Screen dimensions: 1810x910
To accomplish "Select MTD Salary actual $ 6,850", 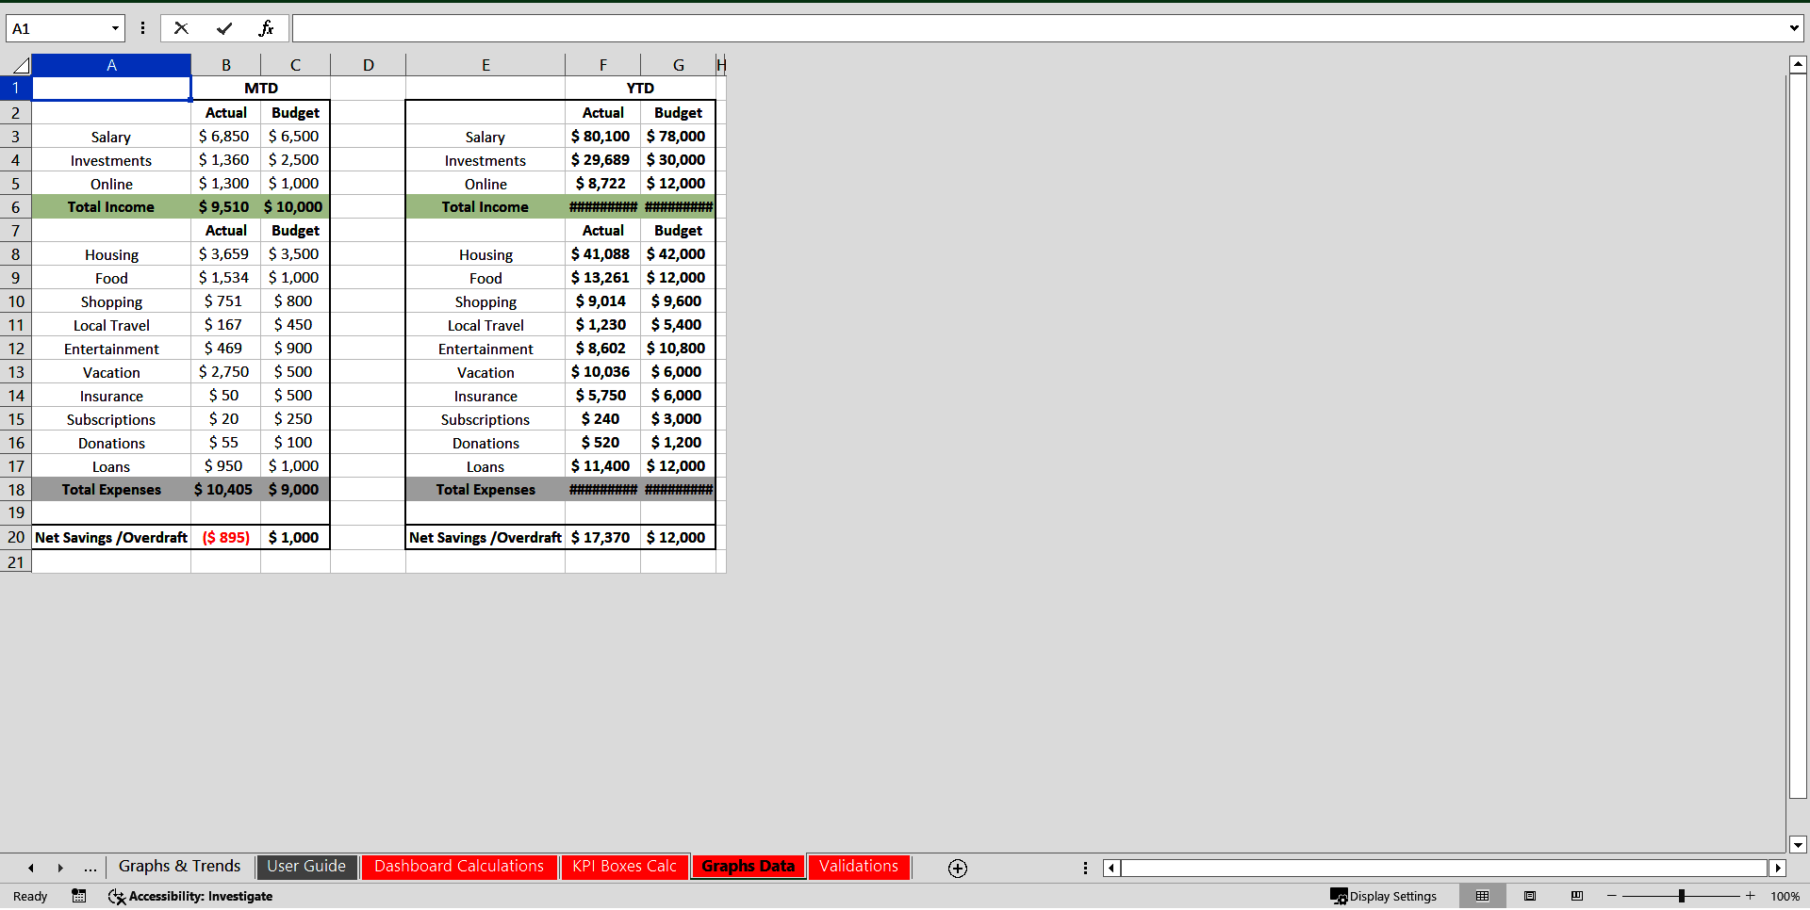I will (226, 136).
